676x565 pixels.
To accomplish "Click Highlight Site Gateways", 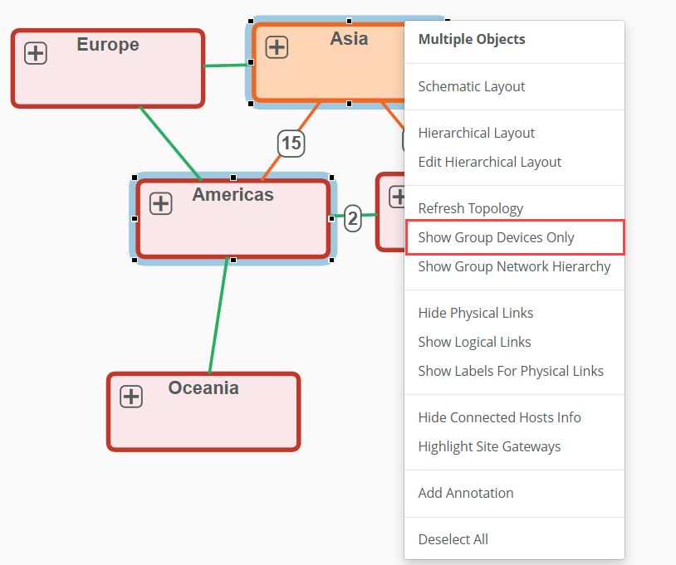I will click(x=489, y=446).
